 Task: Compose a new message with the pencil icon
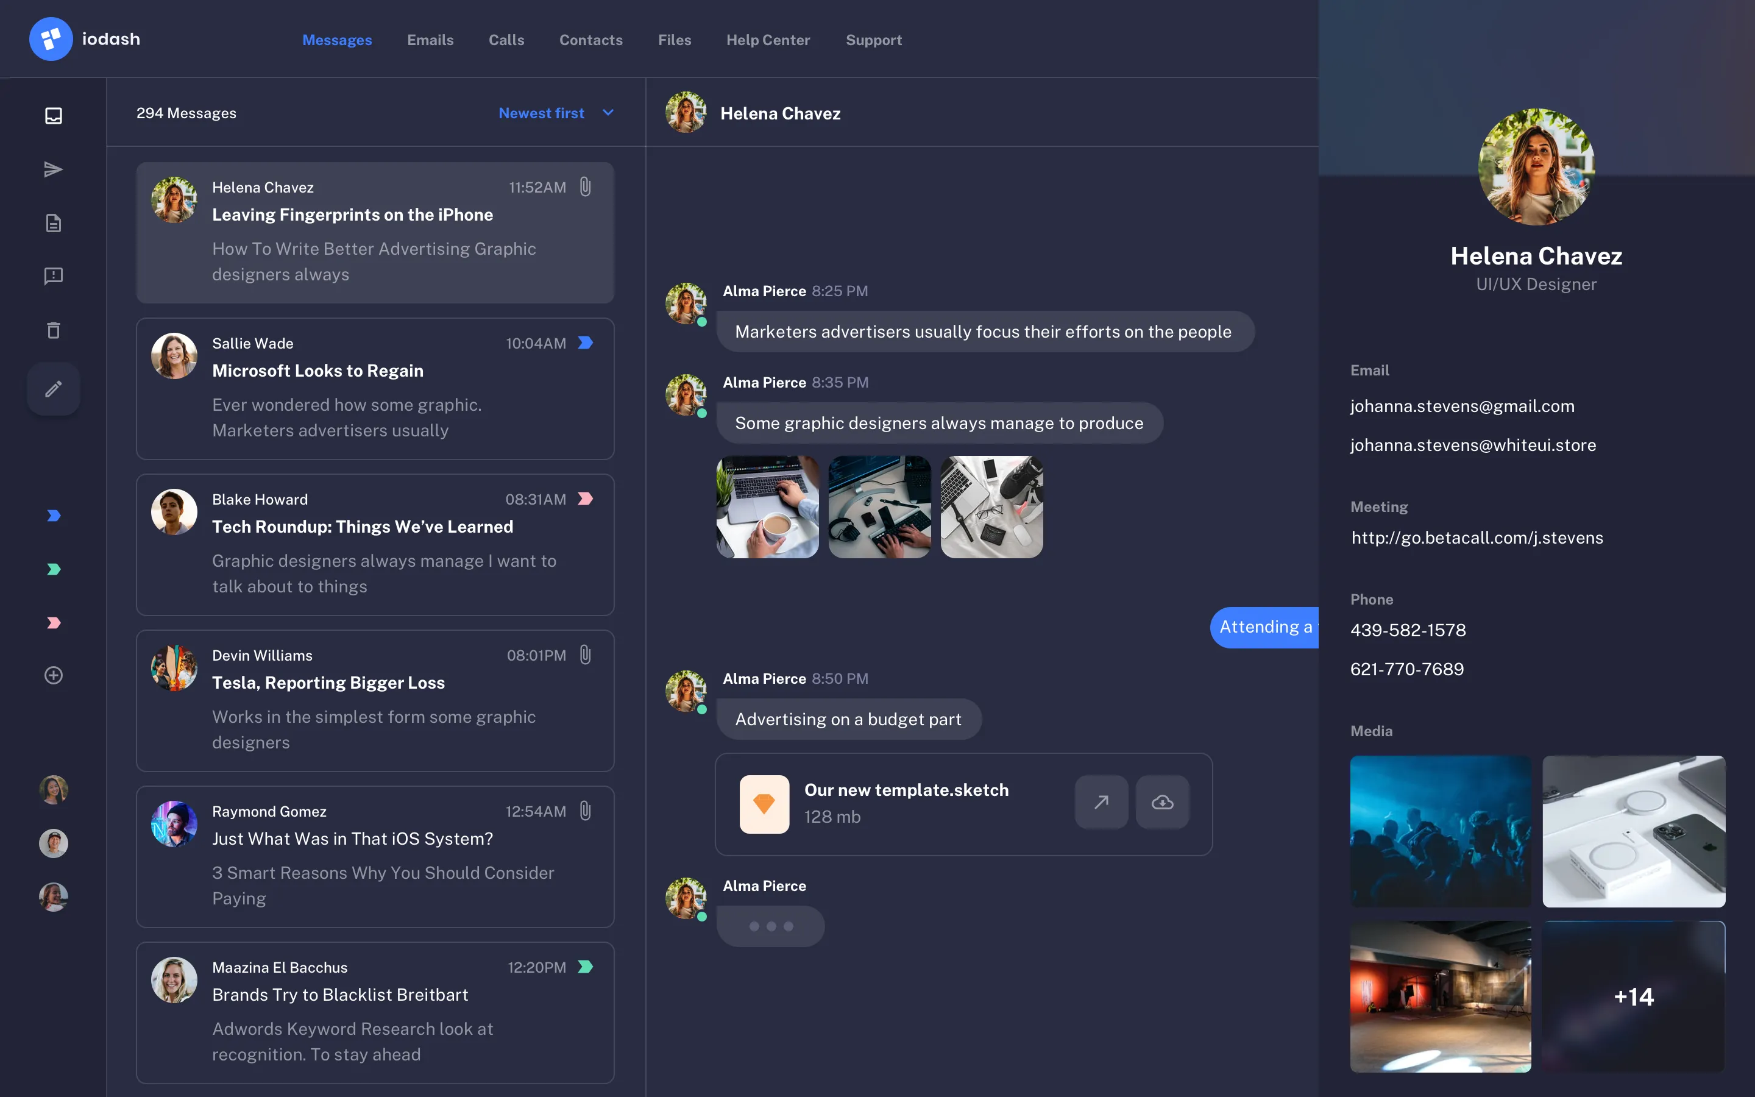coord(53,389)
